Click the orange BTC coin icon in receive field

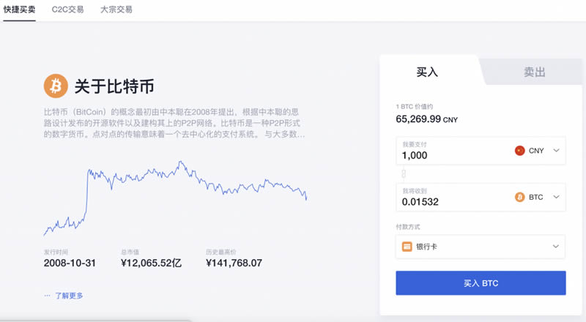point(520,198)
